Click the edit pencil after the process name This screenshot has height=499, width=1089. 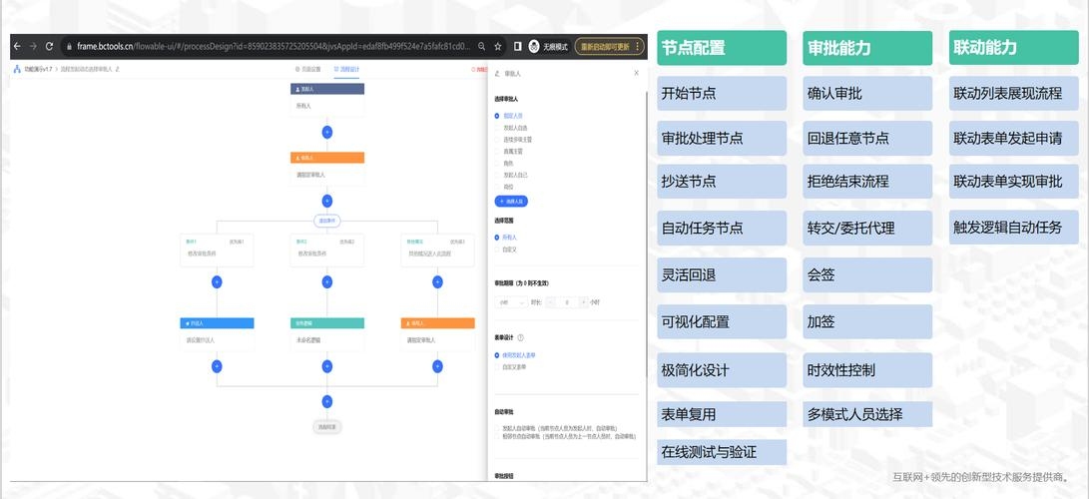[118, 70]
